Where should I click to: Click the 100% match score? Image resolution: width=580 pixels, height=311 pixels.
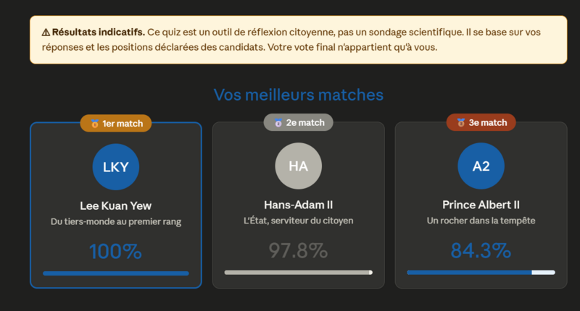pyautogui.click(x=116, y=251)
